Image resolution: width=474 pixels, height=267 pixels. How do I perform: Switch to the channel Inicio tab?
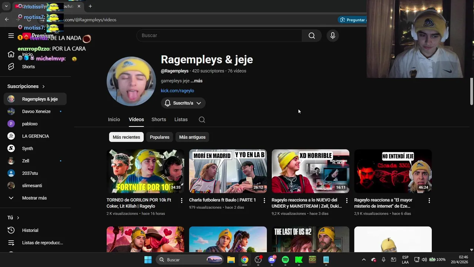114,119
